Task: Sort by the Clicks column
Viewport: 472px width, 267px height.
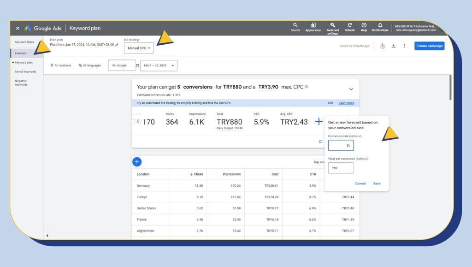Action: click(196, 174)
